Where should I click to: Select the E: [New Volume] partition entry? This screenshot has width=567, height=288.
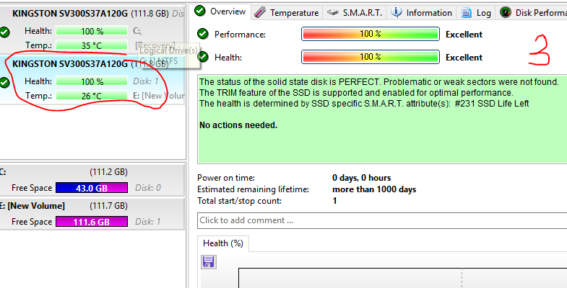coord(92,214)
